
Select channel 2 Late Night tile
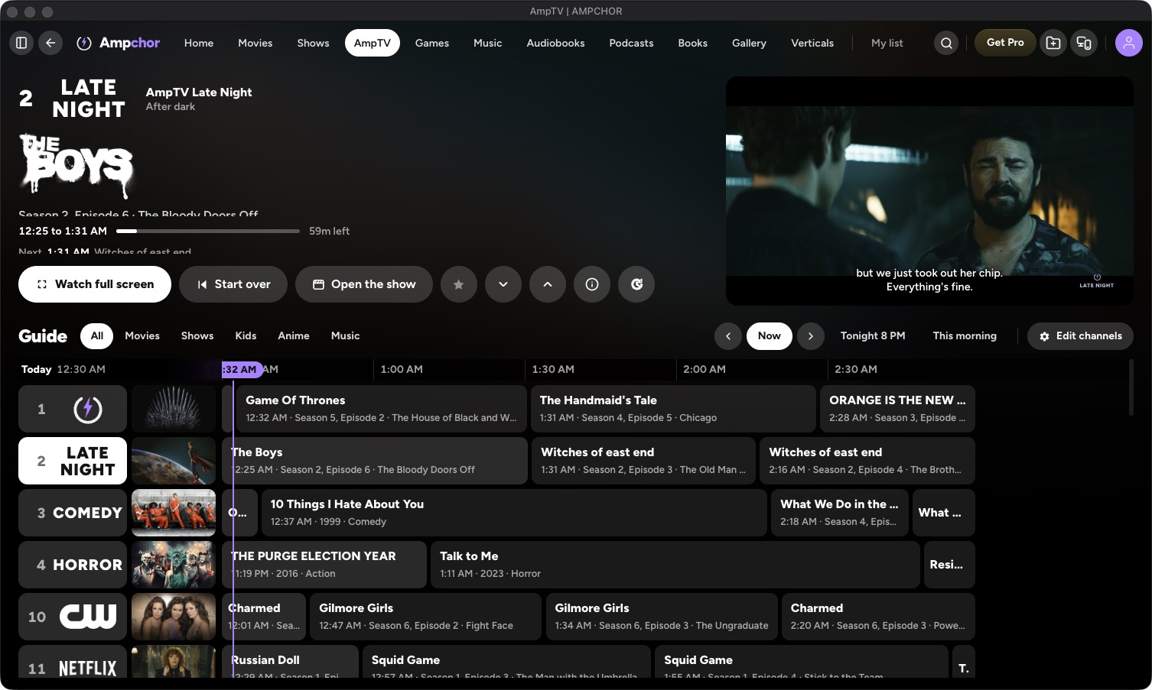coord(73,461)
